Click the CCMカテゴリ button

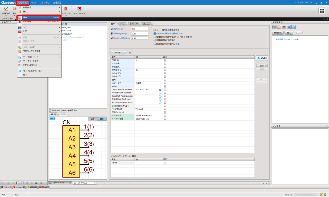click(119, 53)
